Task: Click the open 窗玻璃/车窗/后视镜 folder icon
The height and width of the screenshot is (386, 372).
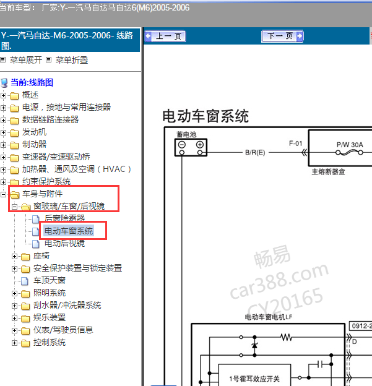Action: point(26,207)
